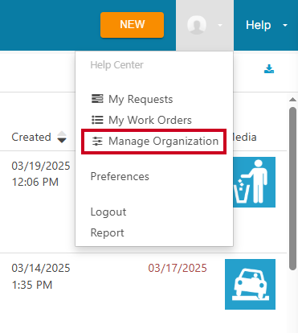Click the 03/14/2025 created date
The width and height of the screenshot is (298, 333).
coord(41,268)
